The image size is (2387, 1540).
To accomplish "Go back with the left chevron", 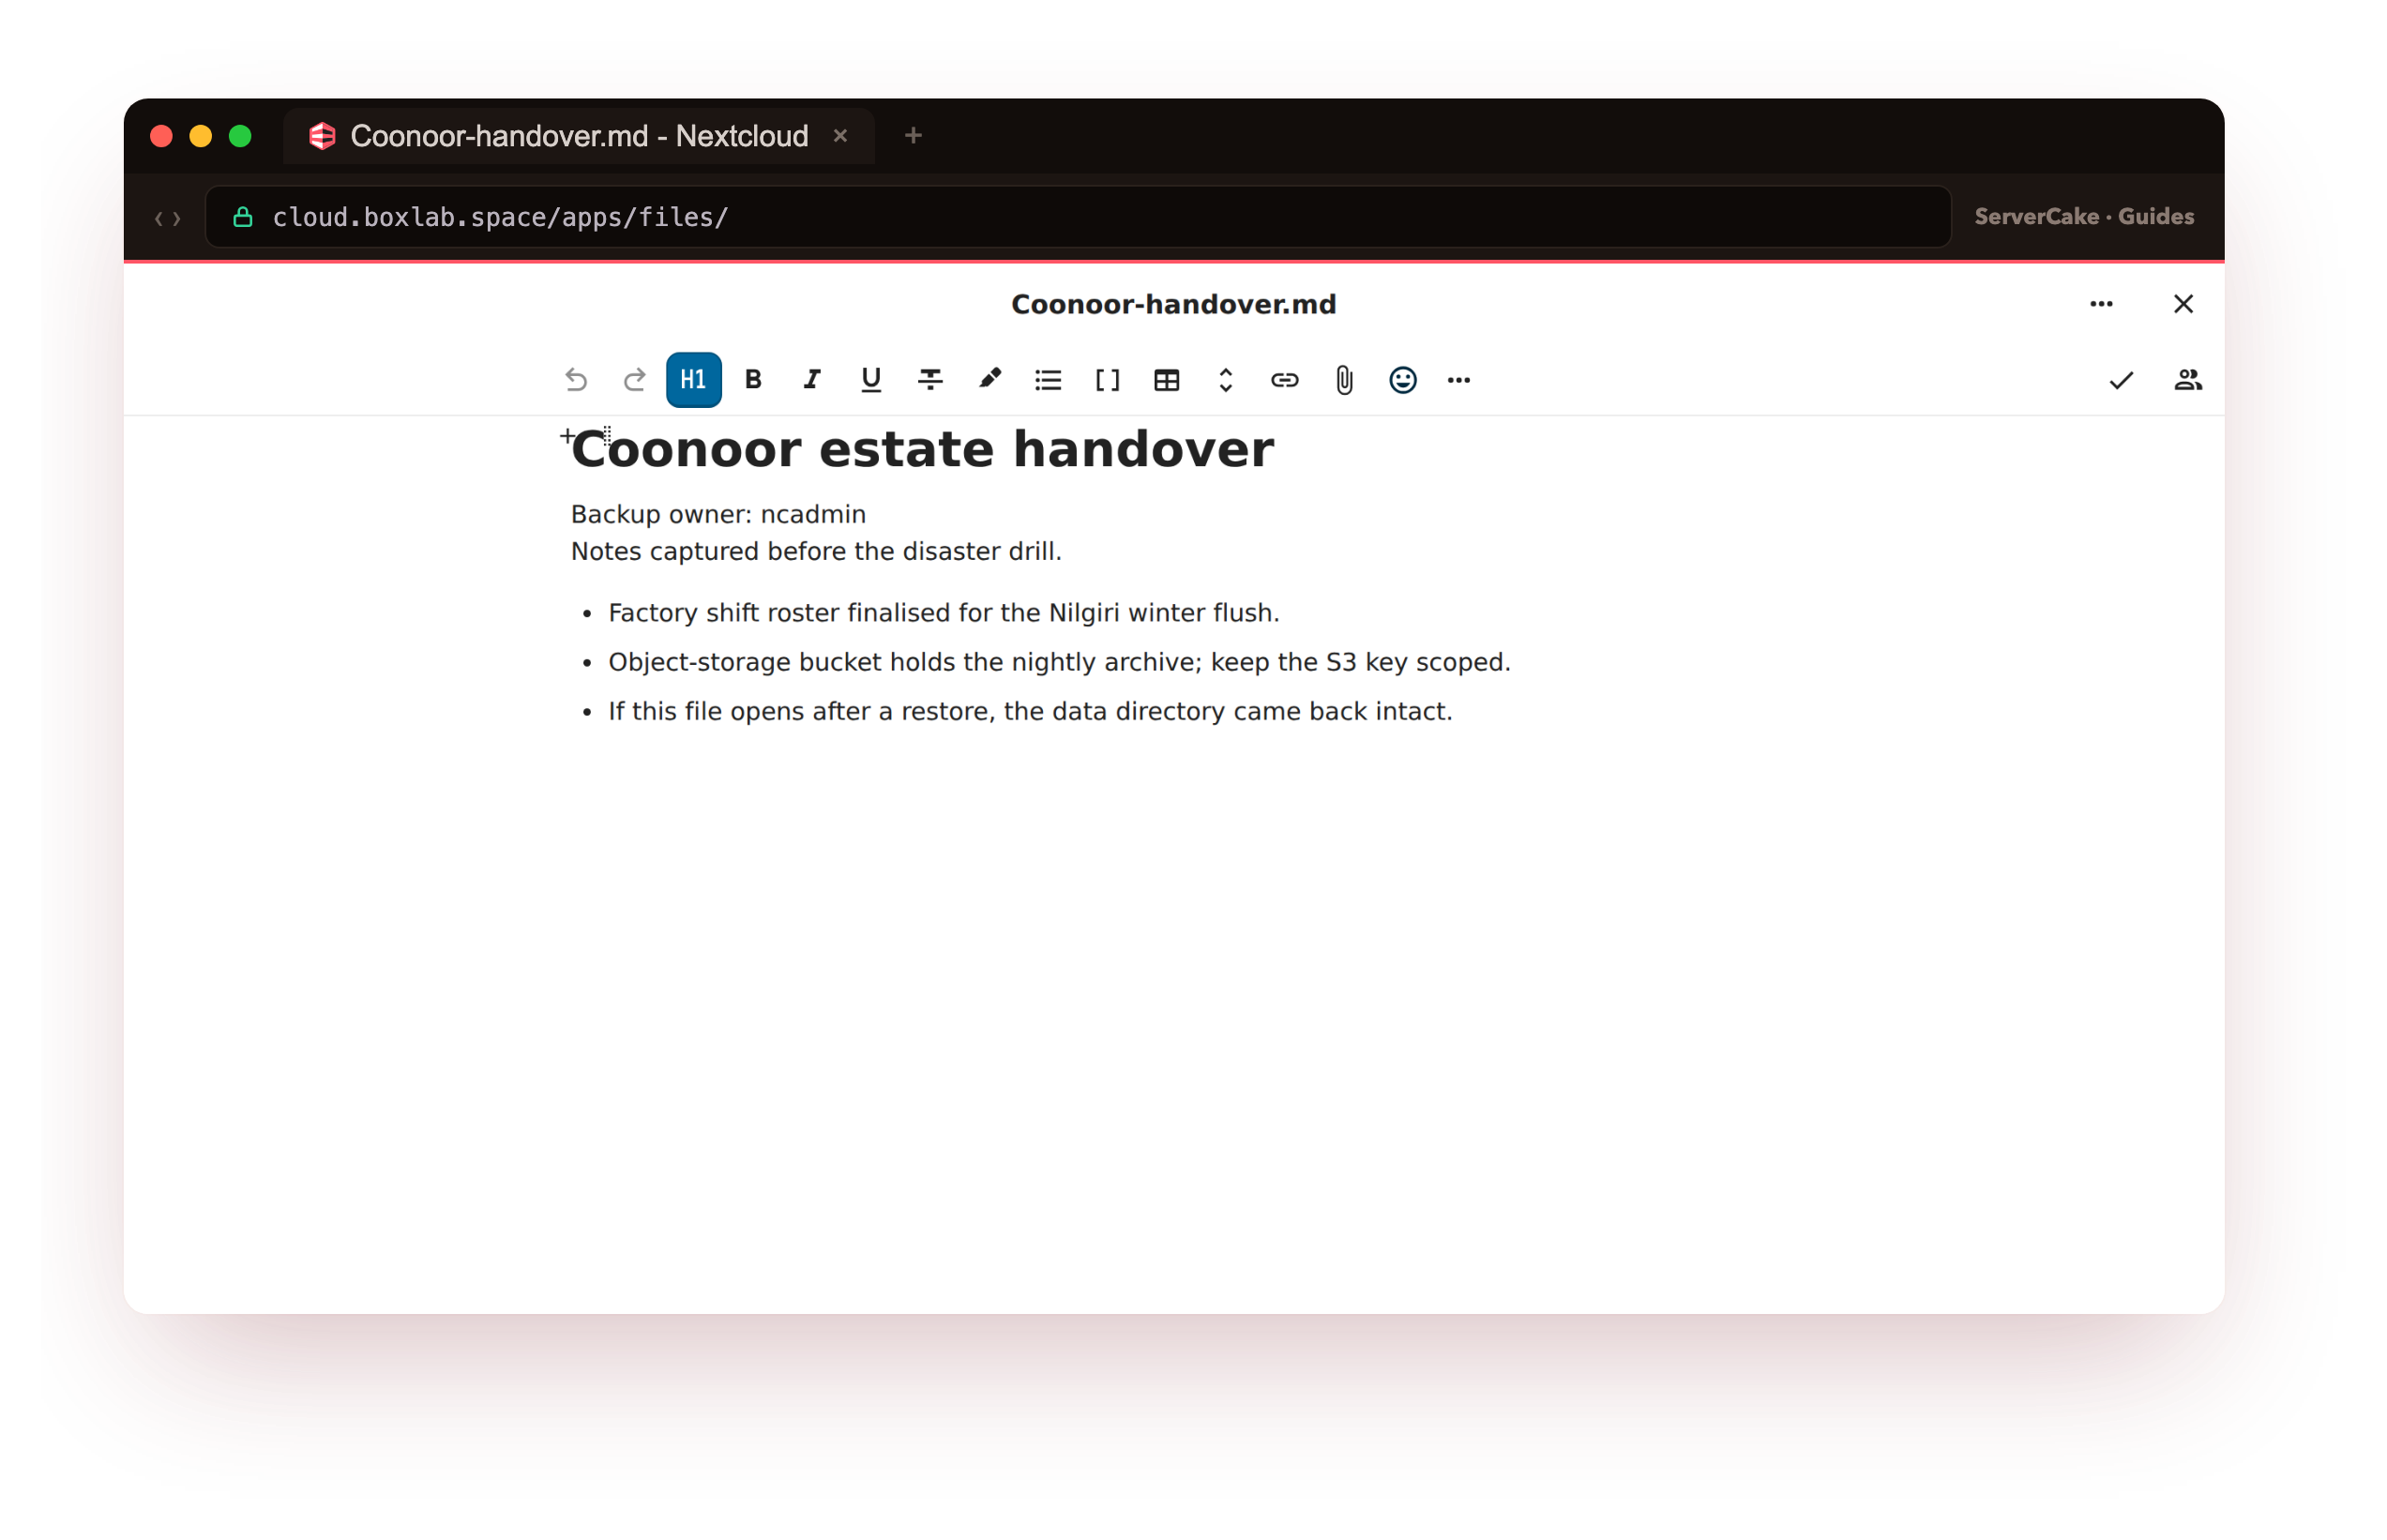I will click(x=159, y=218).
